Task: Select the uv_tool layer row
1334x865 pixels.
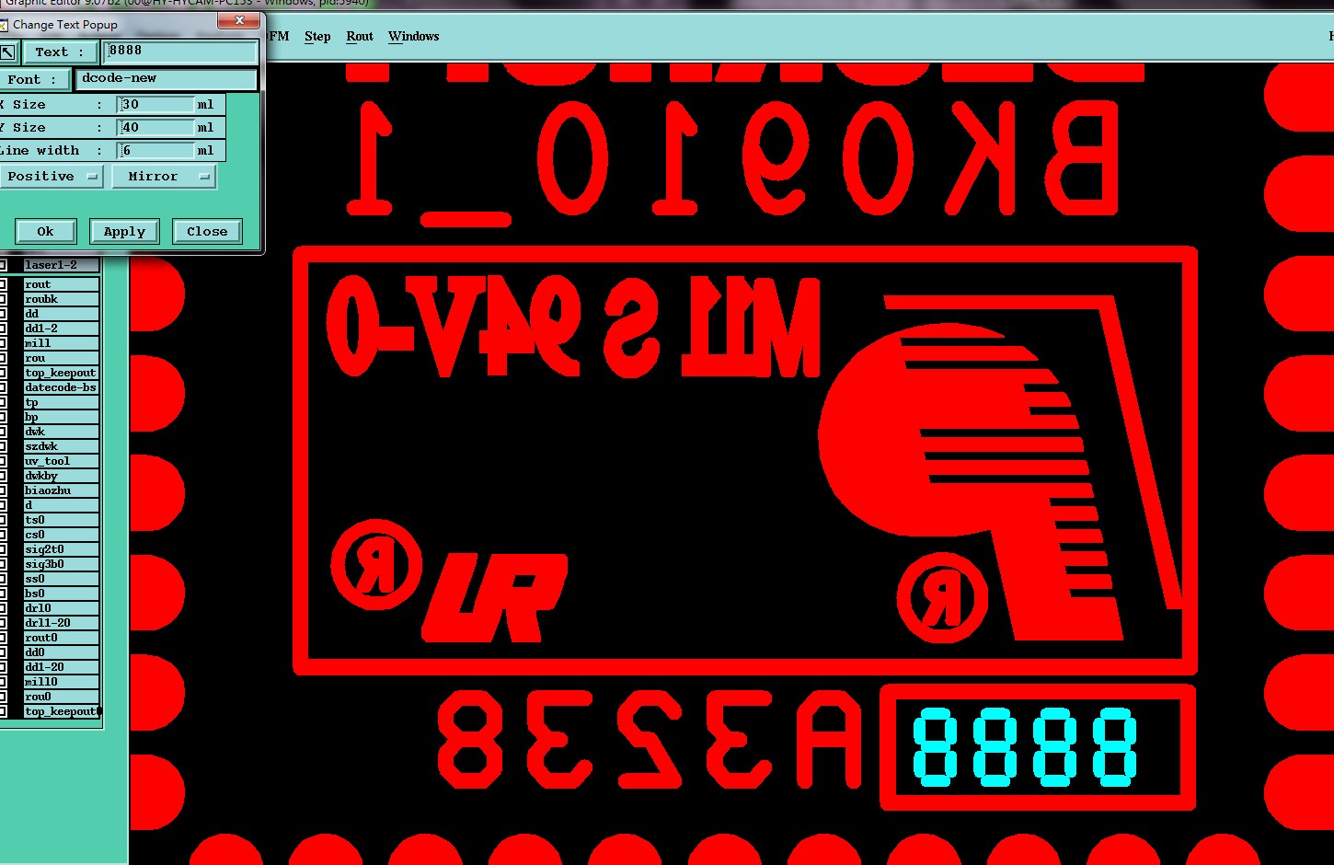Action: [61, 461]
